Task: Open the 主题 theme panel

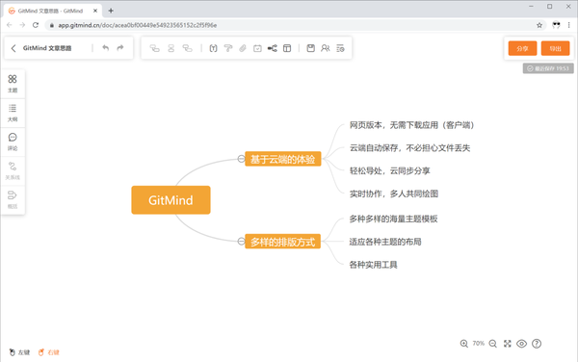Action: (13, 84)
